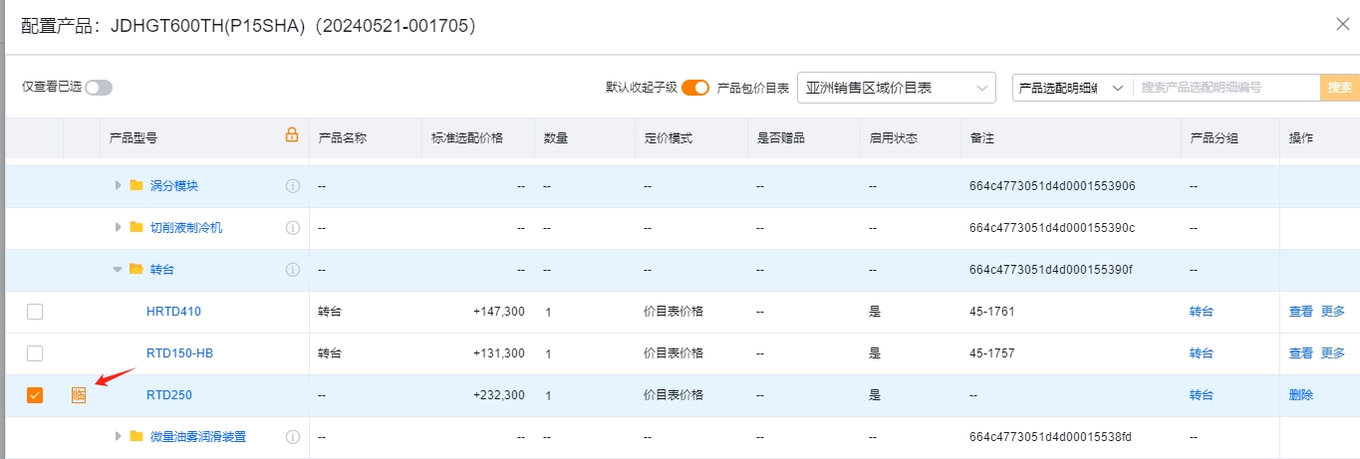The height and width of the screenshot is (459, 1360).
Task: Click the 产品包价目表 label
Action: (x=753, y=88)
